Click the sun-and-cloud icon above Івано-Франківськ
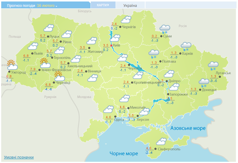The height and width of the screenshot is (163, 238). [x=45, y=63]
